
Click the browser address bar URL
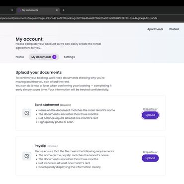pos(79,18)
